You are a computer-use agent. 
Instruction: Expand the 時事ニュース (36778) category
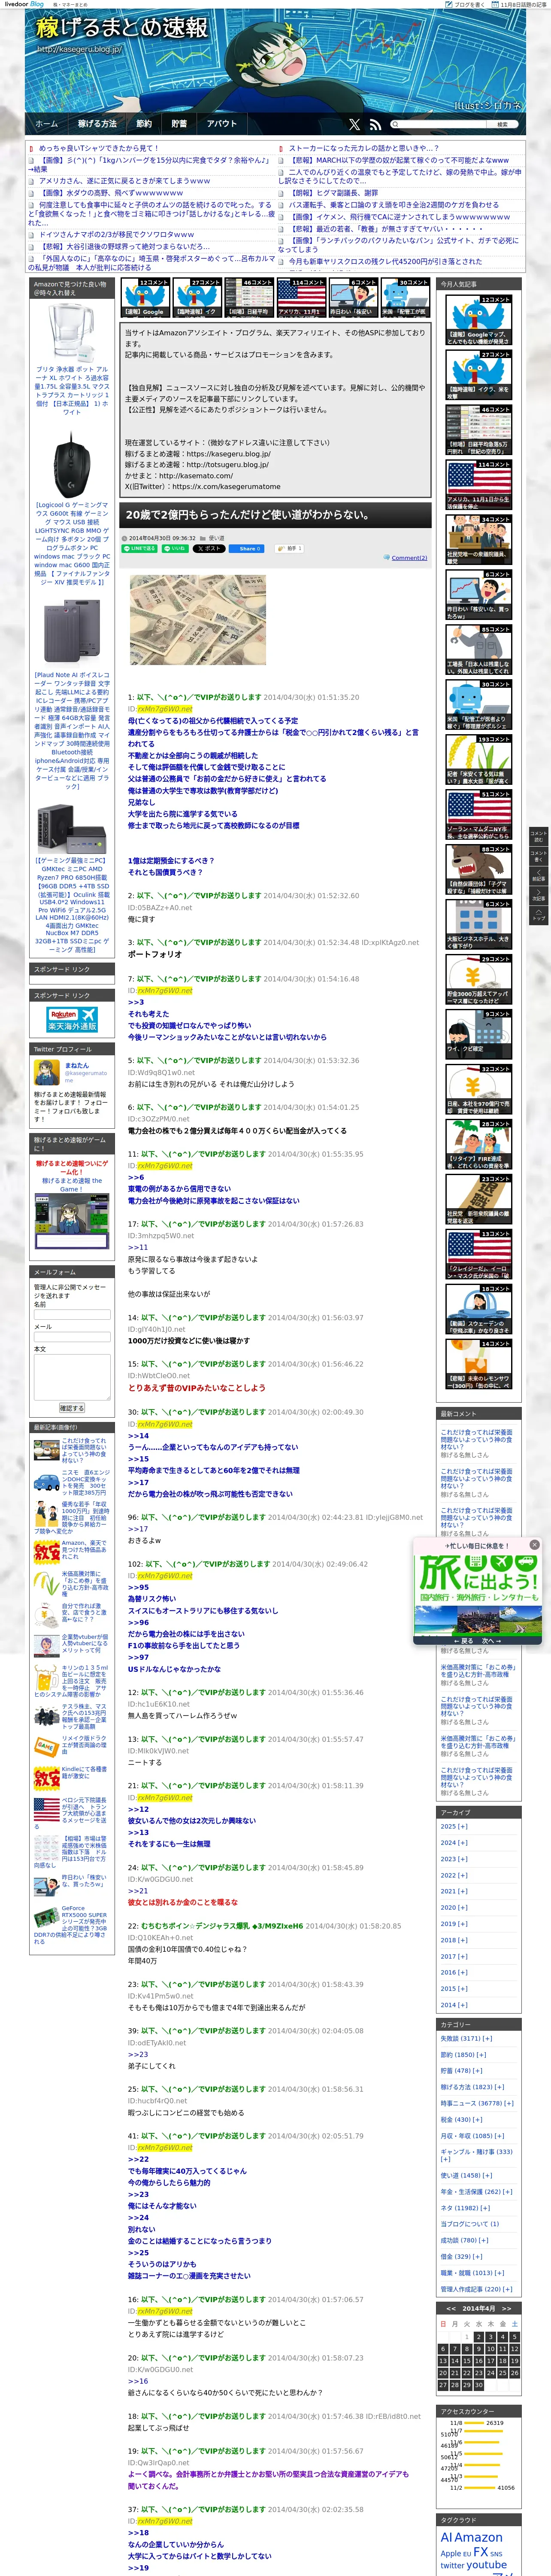click(477, 2102)
